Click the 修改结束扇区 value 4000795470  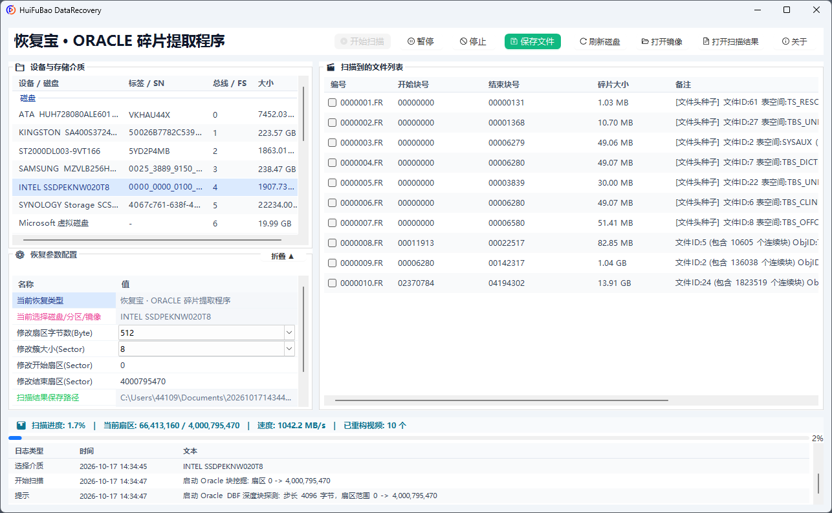point(207,381)
